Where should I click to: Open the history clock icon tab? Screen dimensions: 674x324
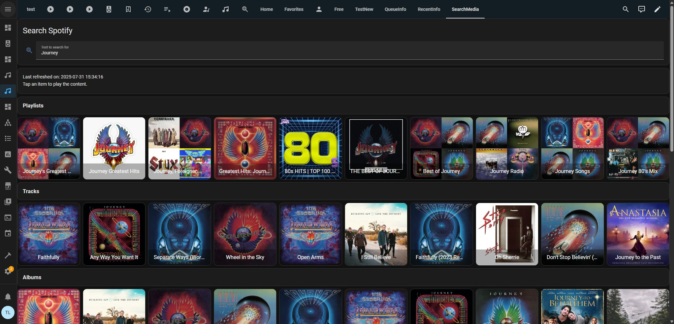[148, 9]
